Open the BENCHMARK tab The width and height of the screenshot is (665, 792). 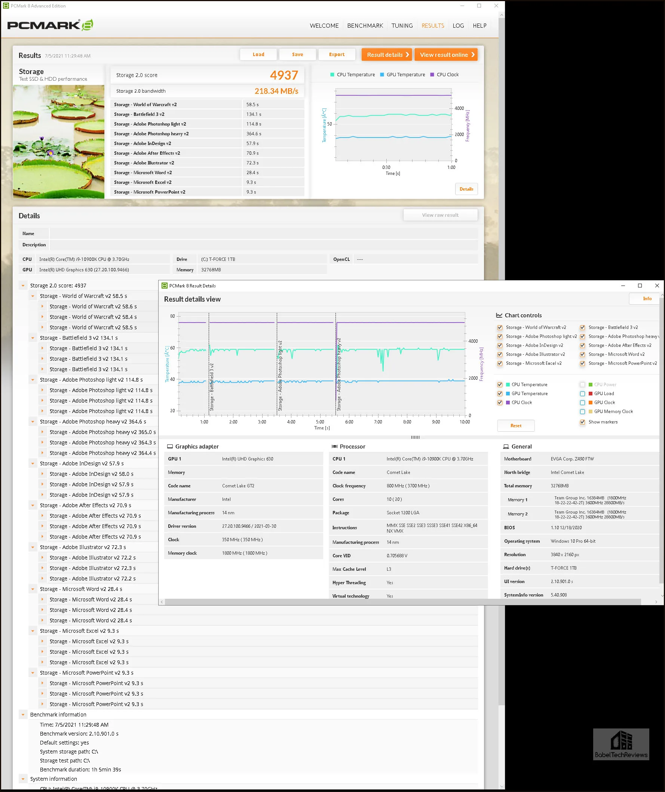365,26
